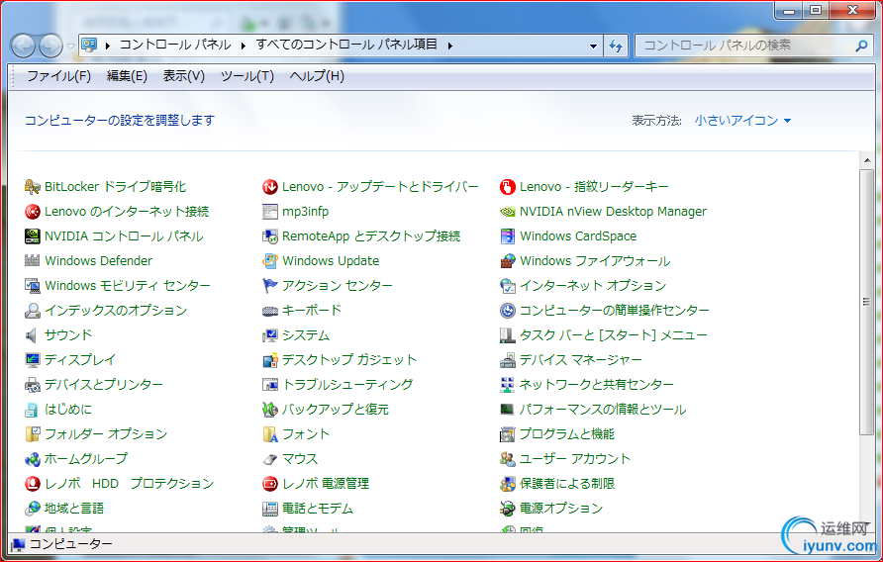Click the Windows Update icon
Viewport: 883px width, 562px height.
270,261
